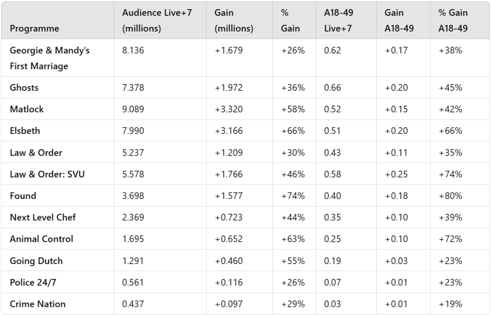492x315 pixels.
Task: Click the Gain (millions) column header
Action: click(234, 20)
